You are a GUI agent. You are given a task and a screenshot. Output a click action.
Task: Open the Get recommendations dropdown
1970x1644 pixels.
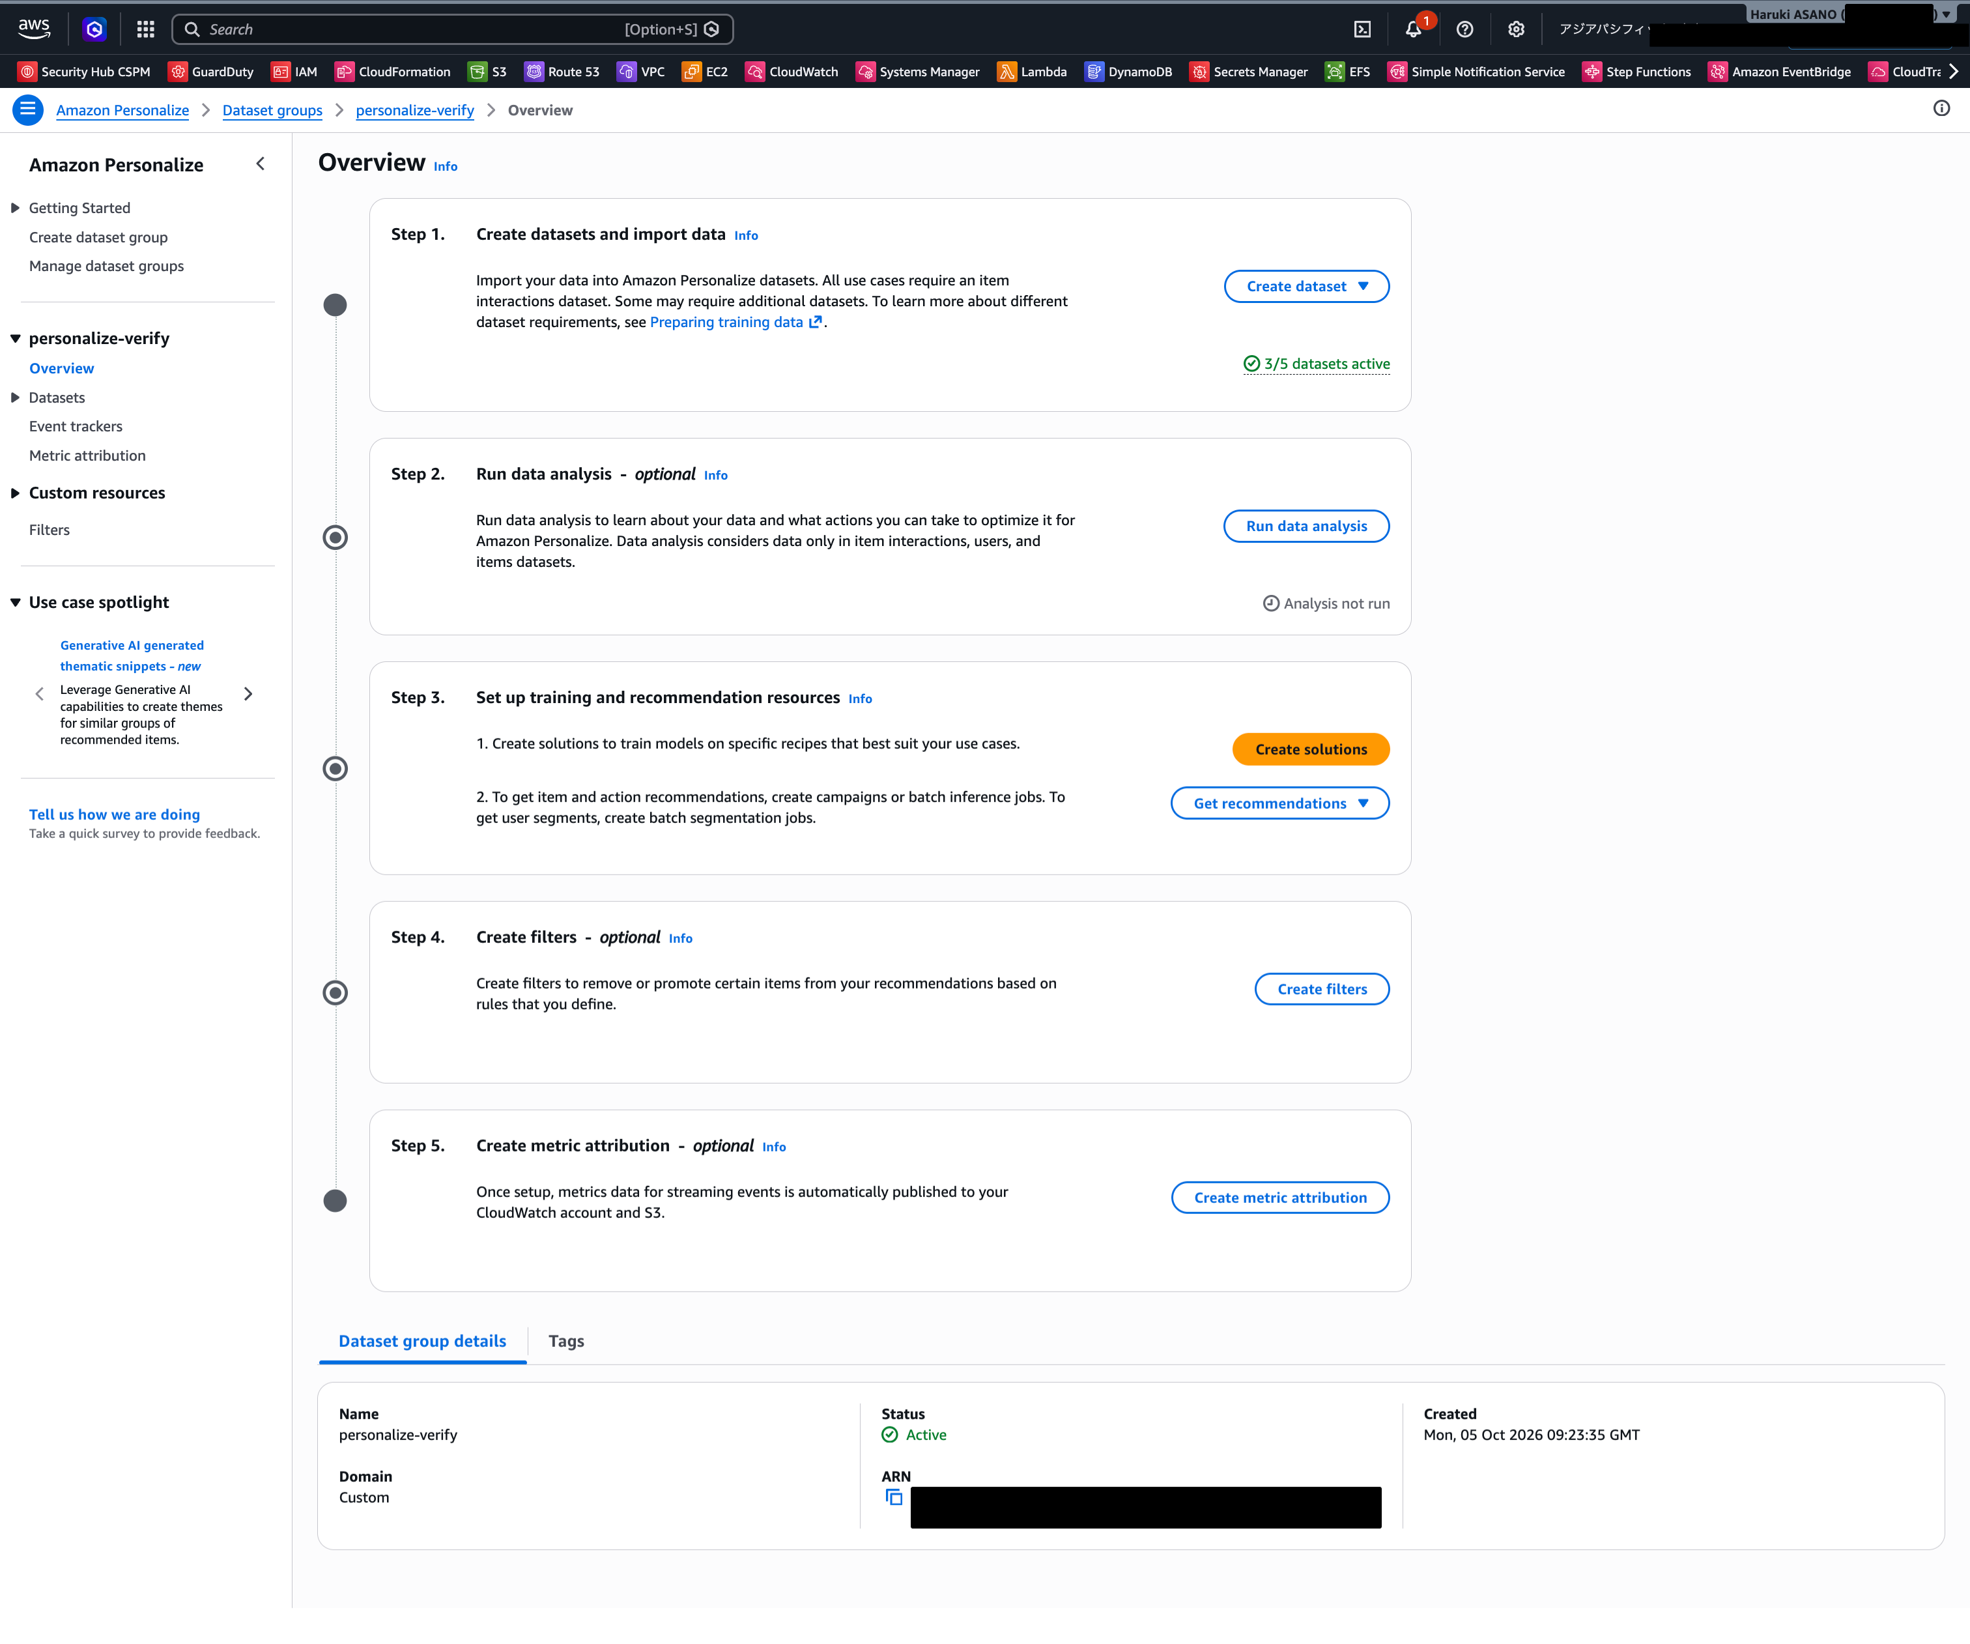click(1279, 803)
